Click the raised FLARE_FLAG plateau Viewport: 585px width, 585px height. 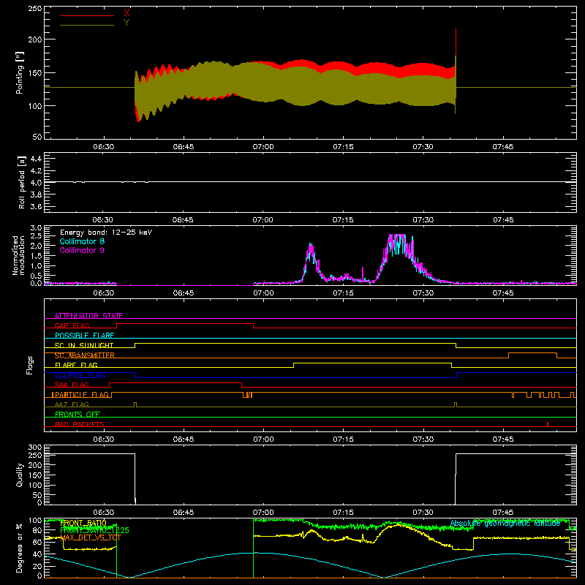tap(373, 363)
